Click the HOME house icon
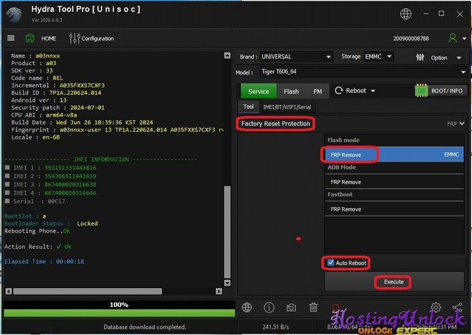472x335 pixels. click(29, 38)
